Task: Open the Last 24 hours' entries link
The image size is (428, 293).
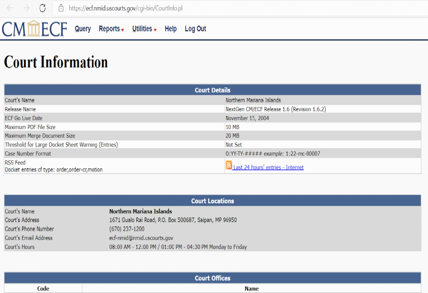Action: (268, 167)
